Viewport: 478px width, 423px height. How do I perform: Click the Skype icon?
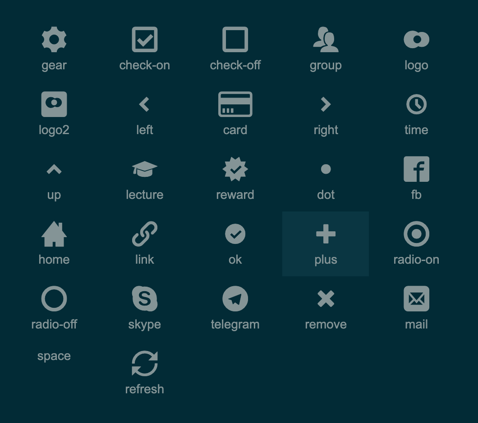[145, 299]
